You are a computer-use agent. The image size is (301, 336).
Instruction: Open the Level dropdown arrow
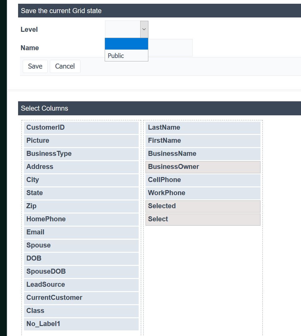144,29
